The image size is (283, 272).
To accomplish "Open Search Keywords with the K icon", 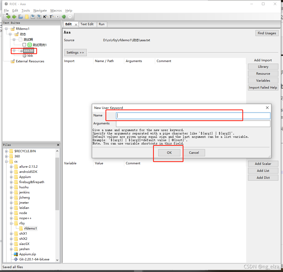I will (45, 17).
